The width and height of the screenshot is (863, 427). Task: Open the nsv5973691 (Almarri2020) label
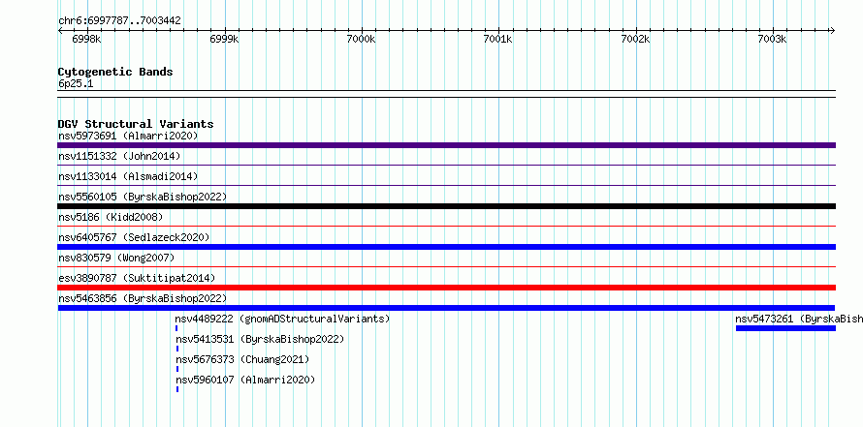[x=128, y=136]
